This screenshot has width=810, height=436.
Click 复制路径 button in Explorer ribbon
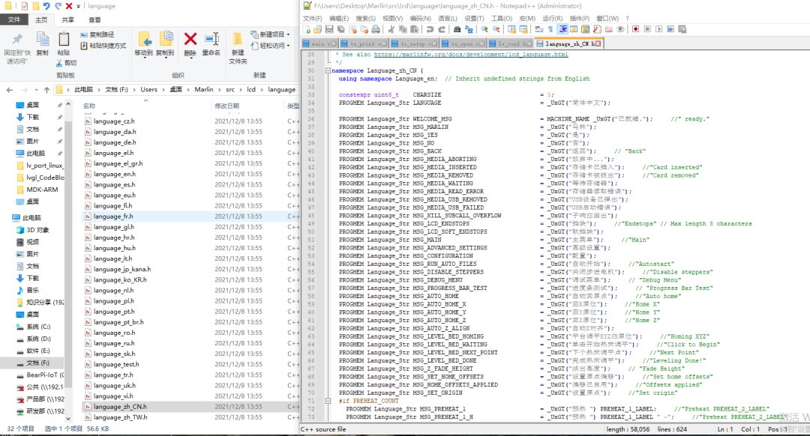click(x=100, y=34)
